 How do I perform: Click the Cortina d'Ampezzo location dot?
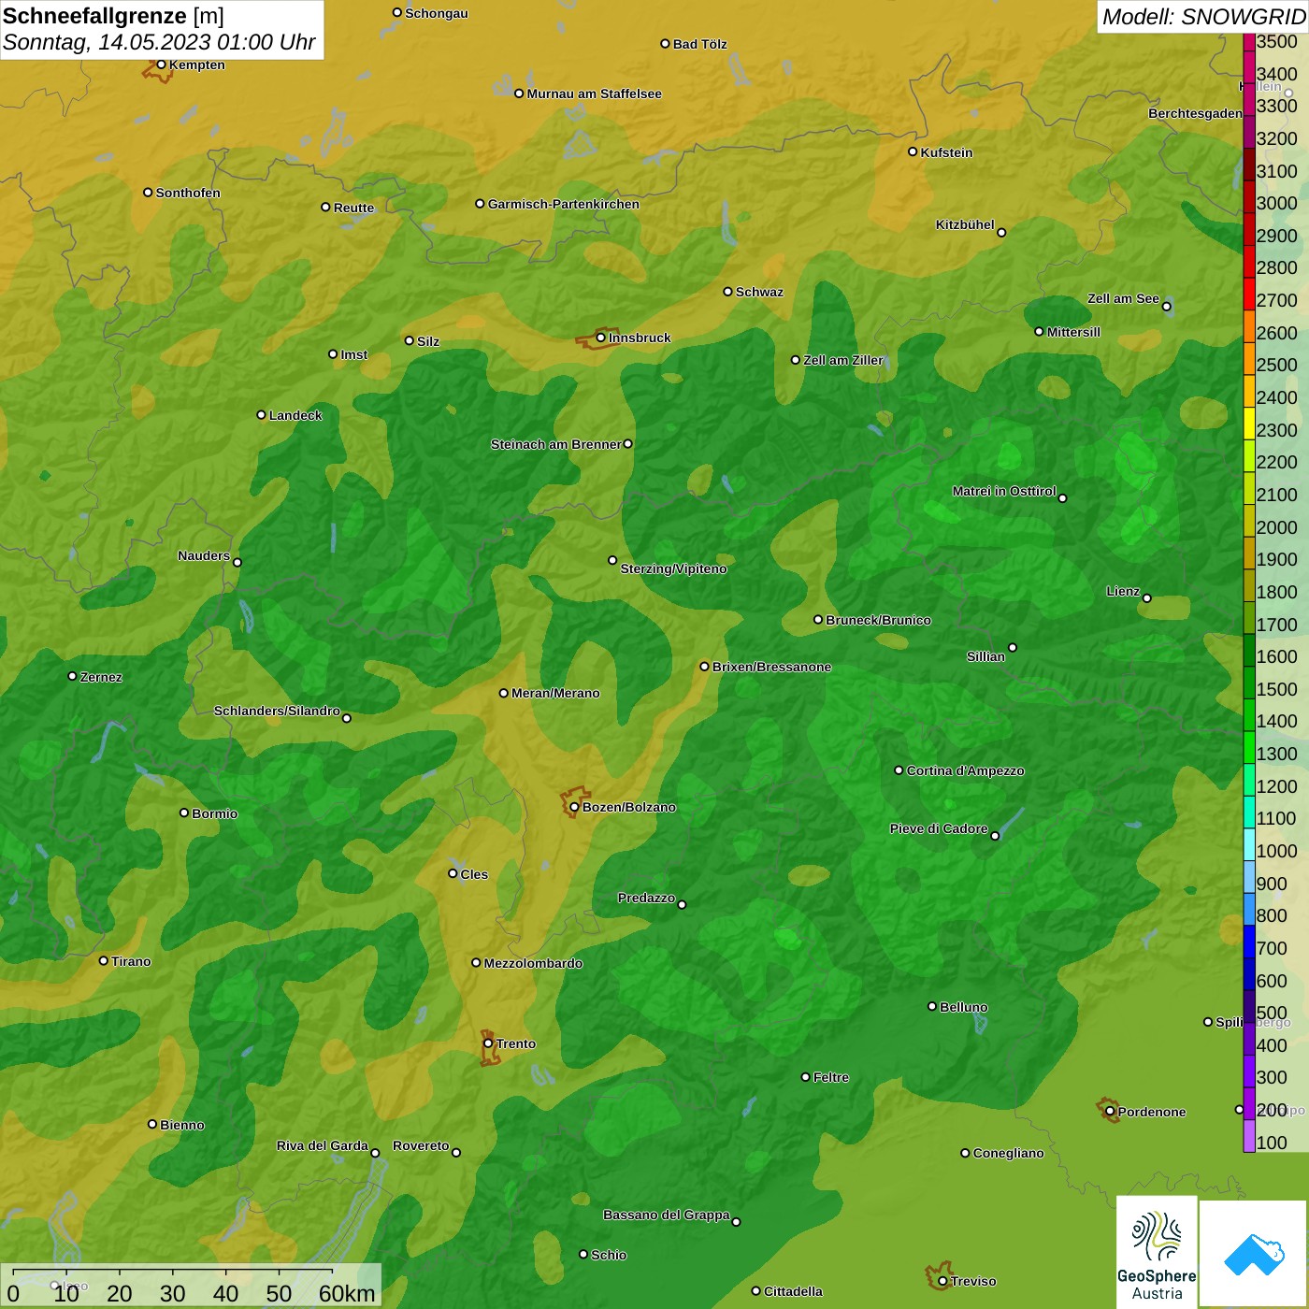click(x=899, y=770)
